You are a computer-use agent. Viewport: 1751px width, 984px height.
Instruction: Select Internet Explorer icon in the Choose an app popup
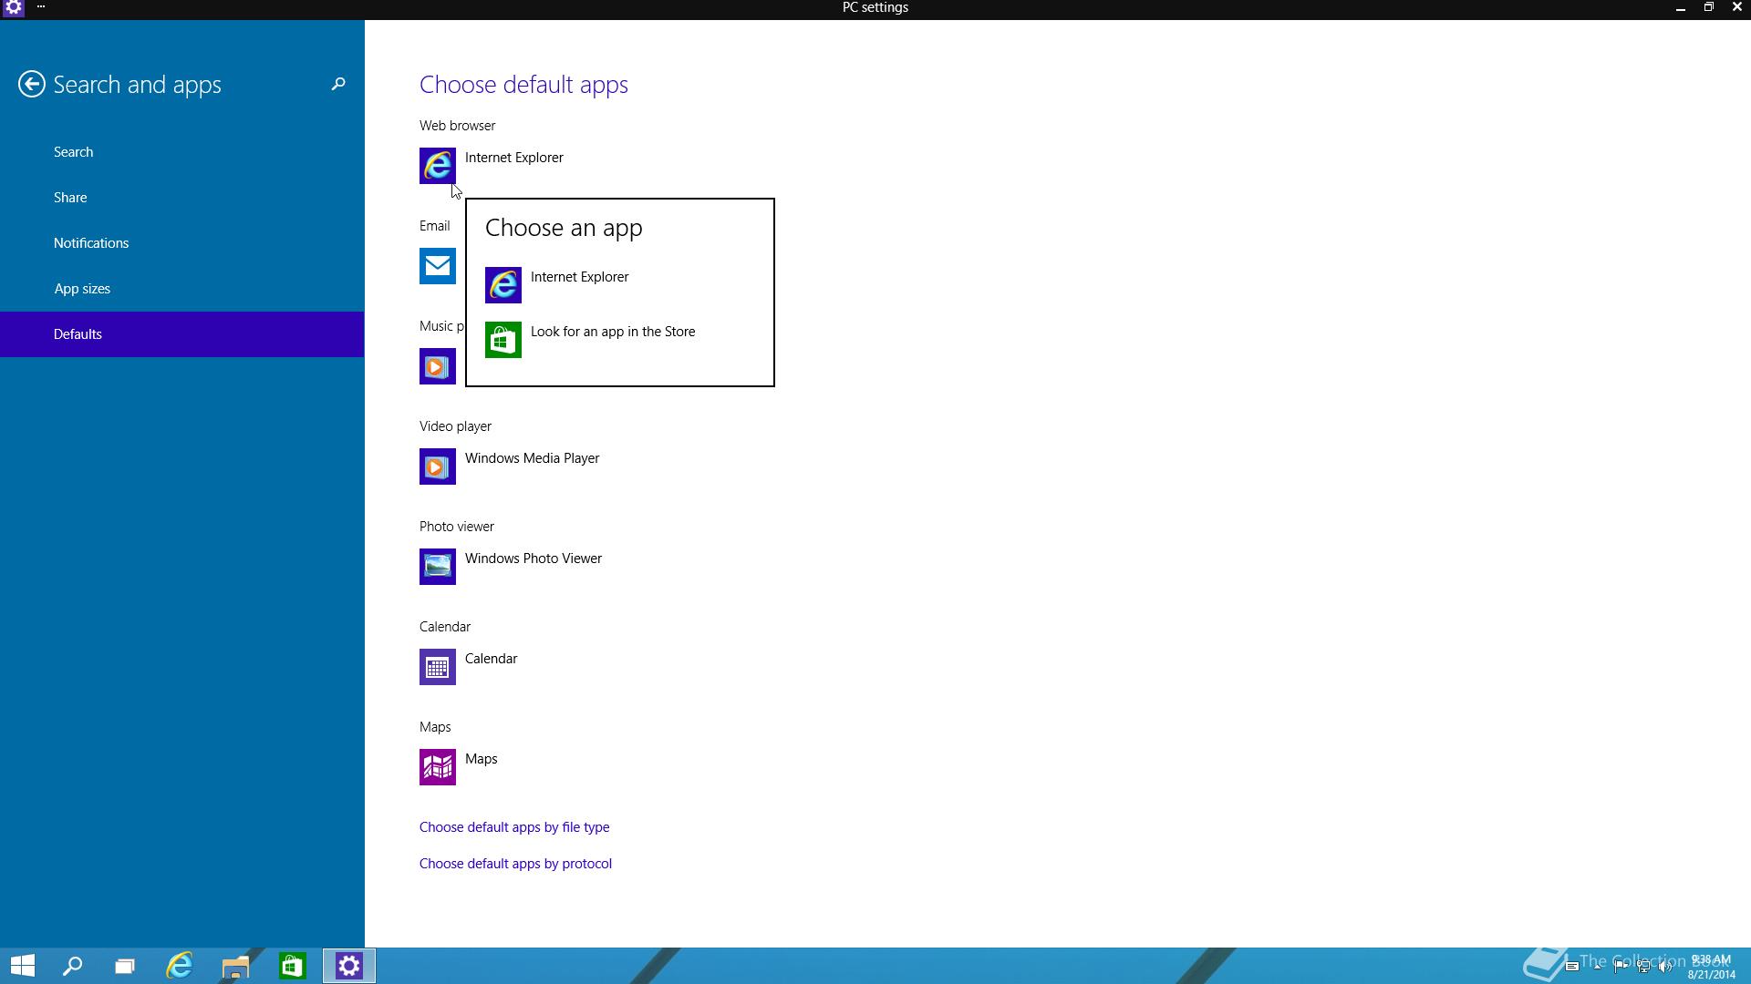click(x=503, y=285)
